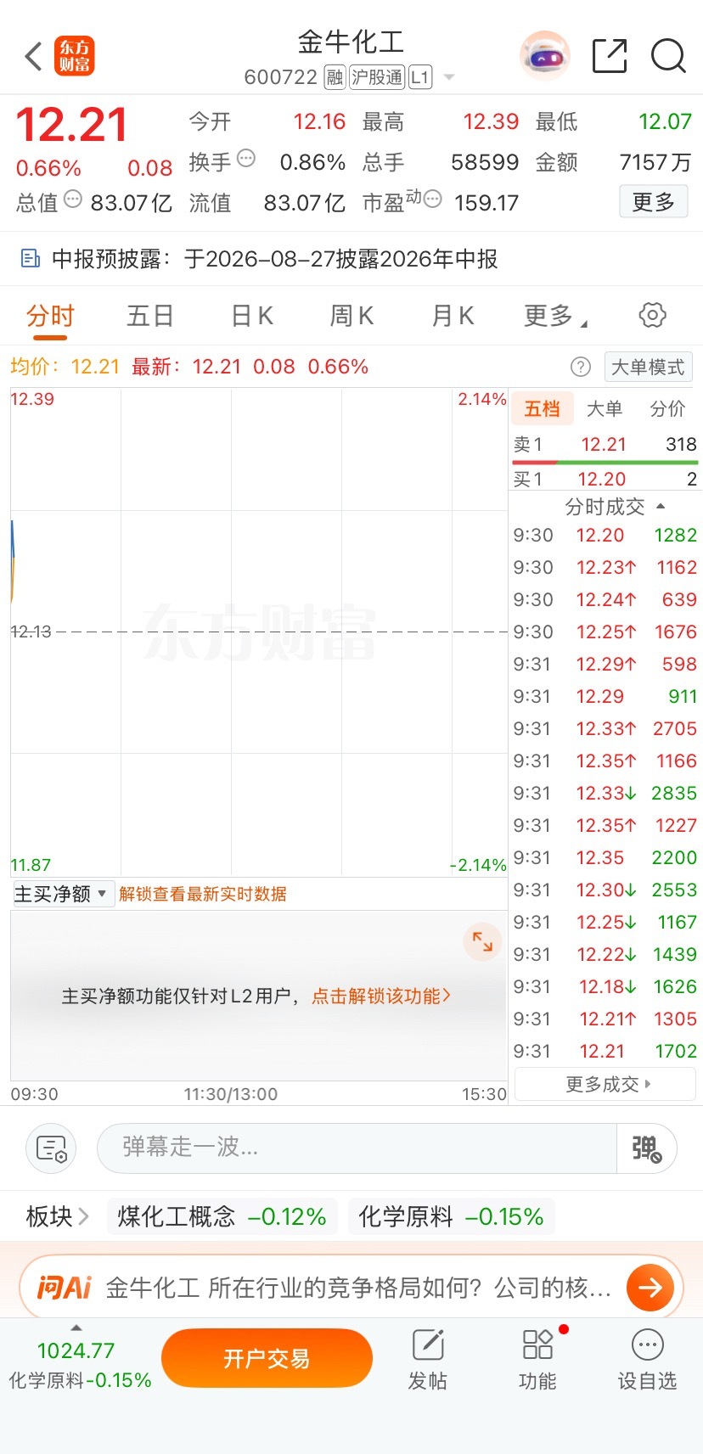The height and width of the screenshot is (1454, 703).
Task: Expand the 板块 sector chevron
Action: click(x=83, y=1216)
